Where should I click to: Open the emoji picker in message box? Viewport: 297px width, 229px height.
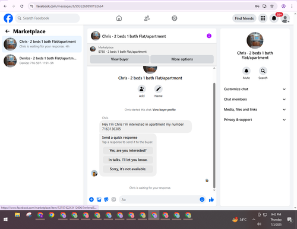tap(202, 199)
